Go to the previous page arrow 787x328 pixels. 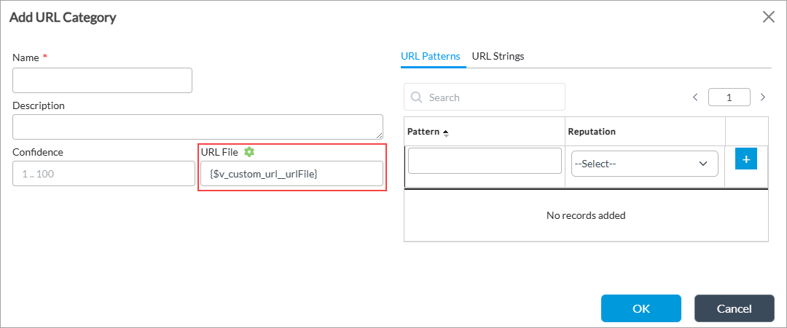(695, 97)
